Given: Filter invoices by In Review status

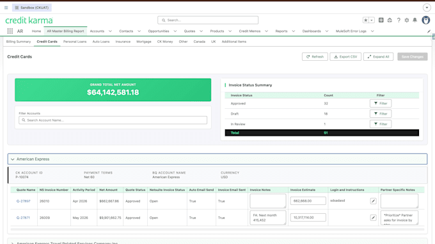Looking at the screenshot, I should tap(381, 124).
